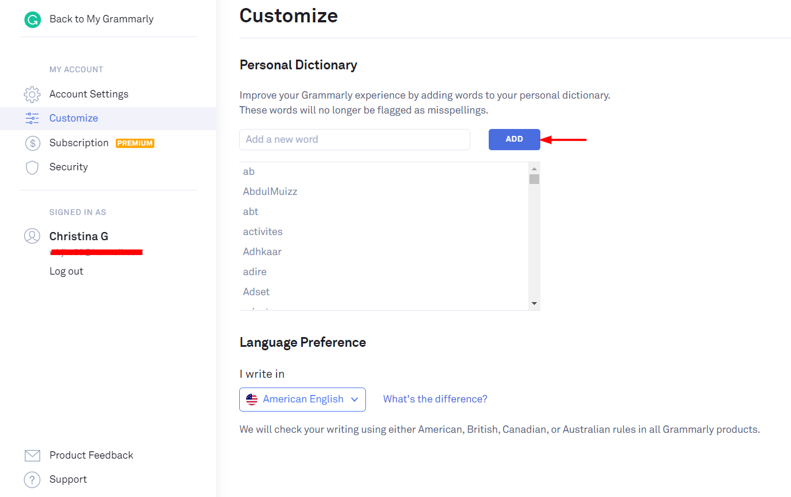The height and width of the screenshot is (497, 791).
Task: Click the blue ADD button
Action: tap(515, 139)
